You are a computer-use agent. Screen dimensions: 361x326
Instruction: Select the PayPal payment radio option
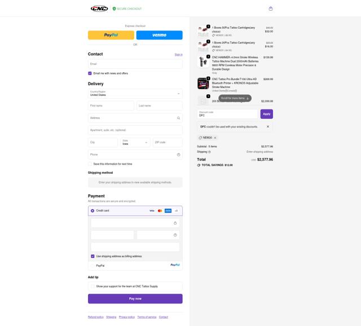pyautogui.click(x=93, y=266)
